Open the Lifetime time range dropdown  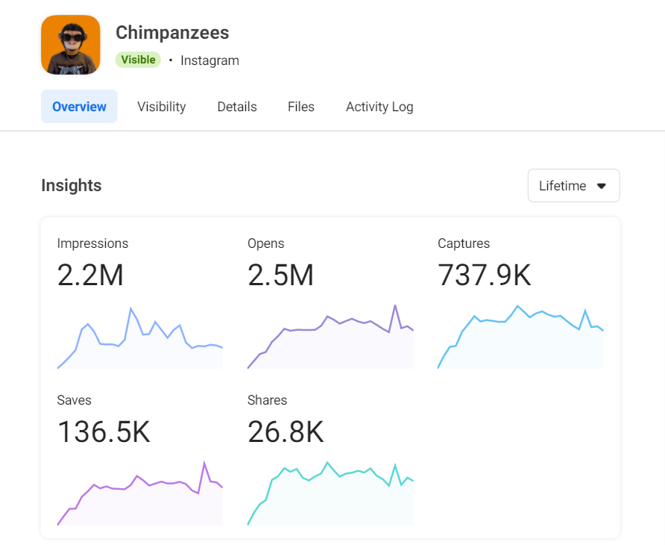tap(573, 186)
